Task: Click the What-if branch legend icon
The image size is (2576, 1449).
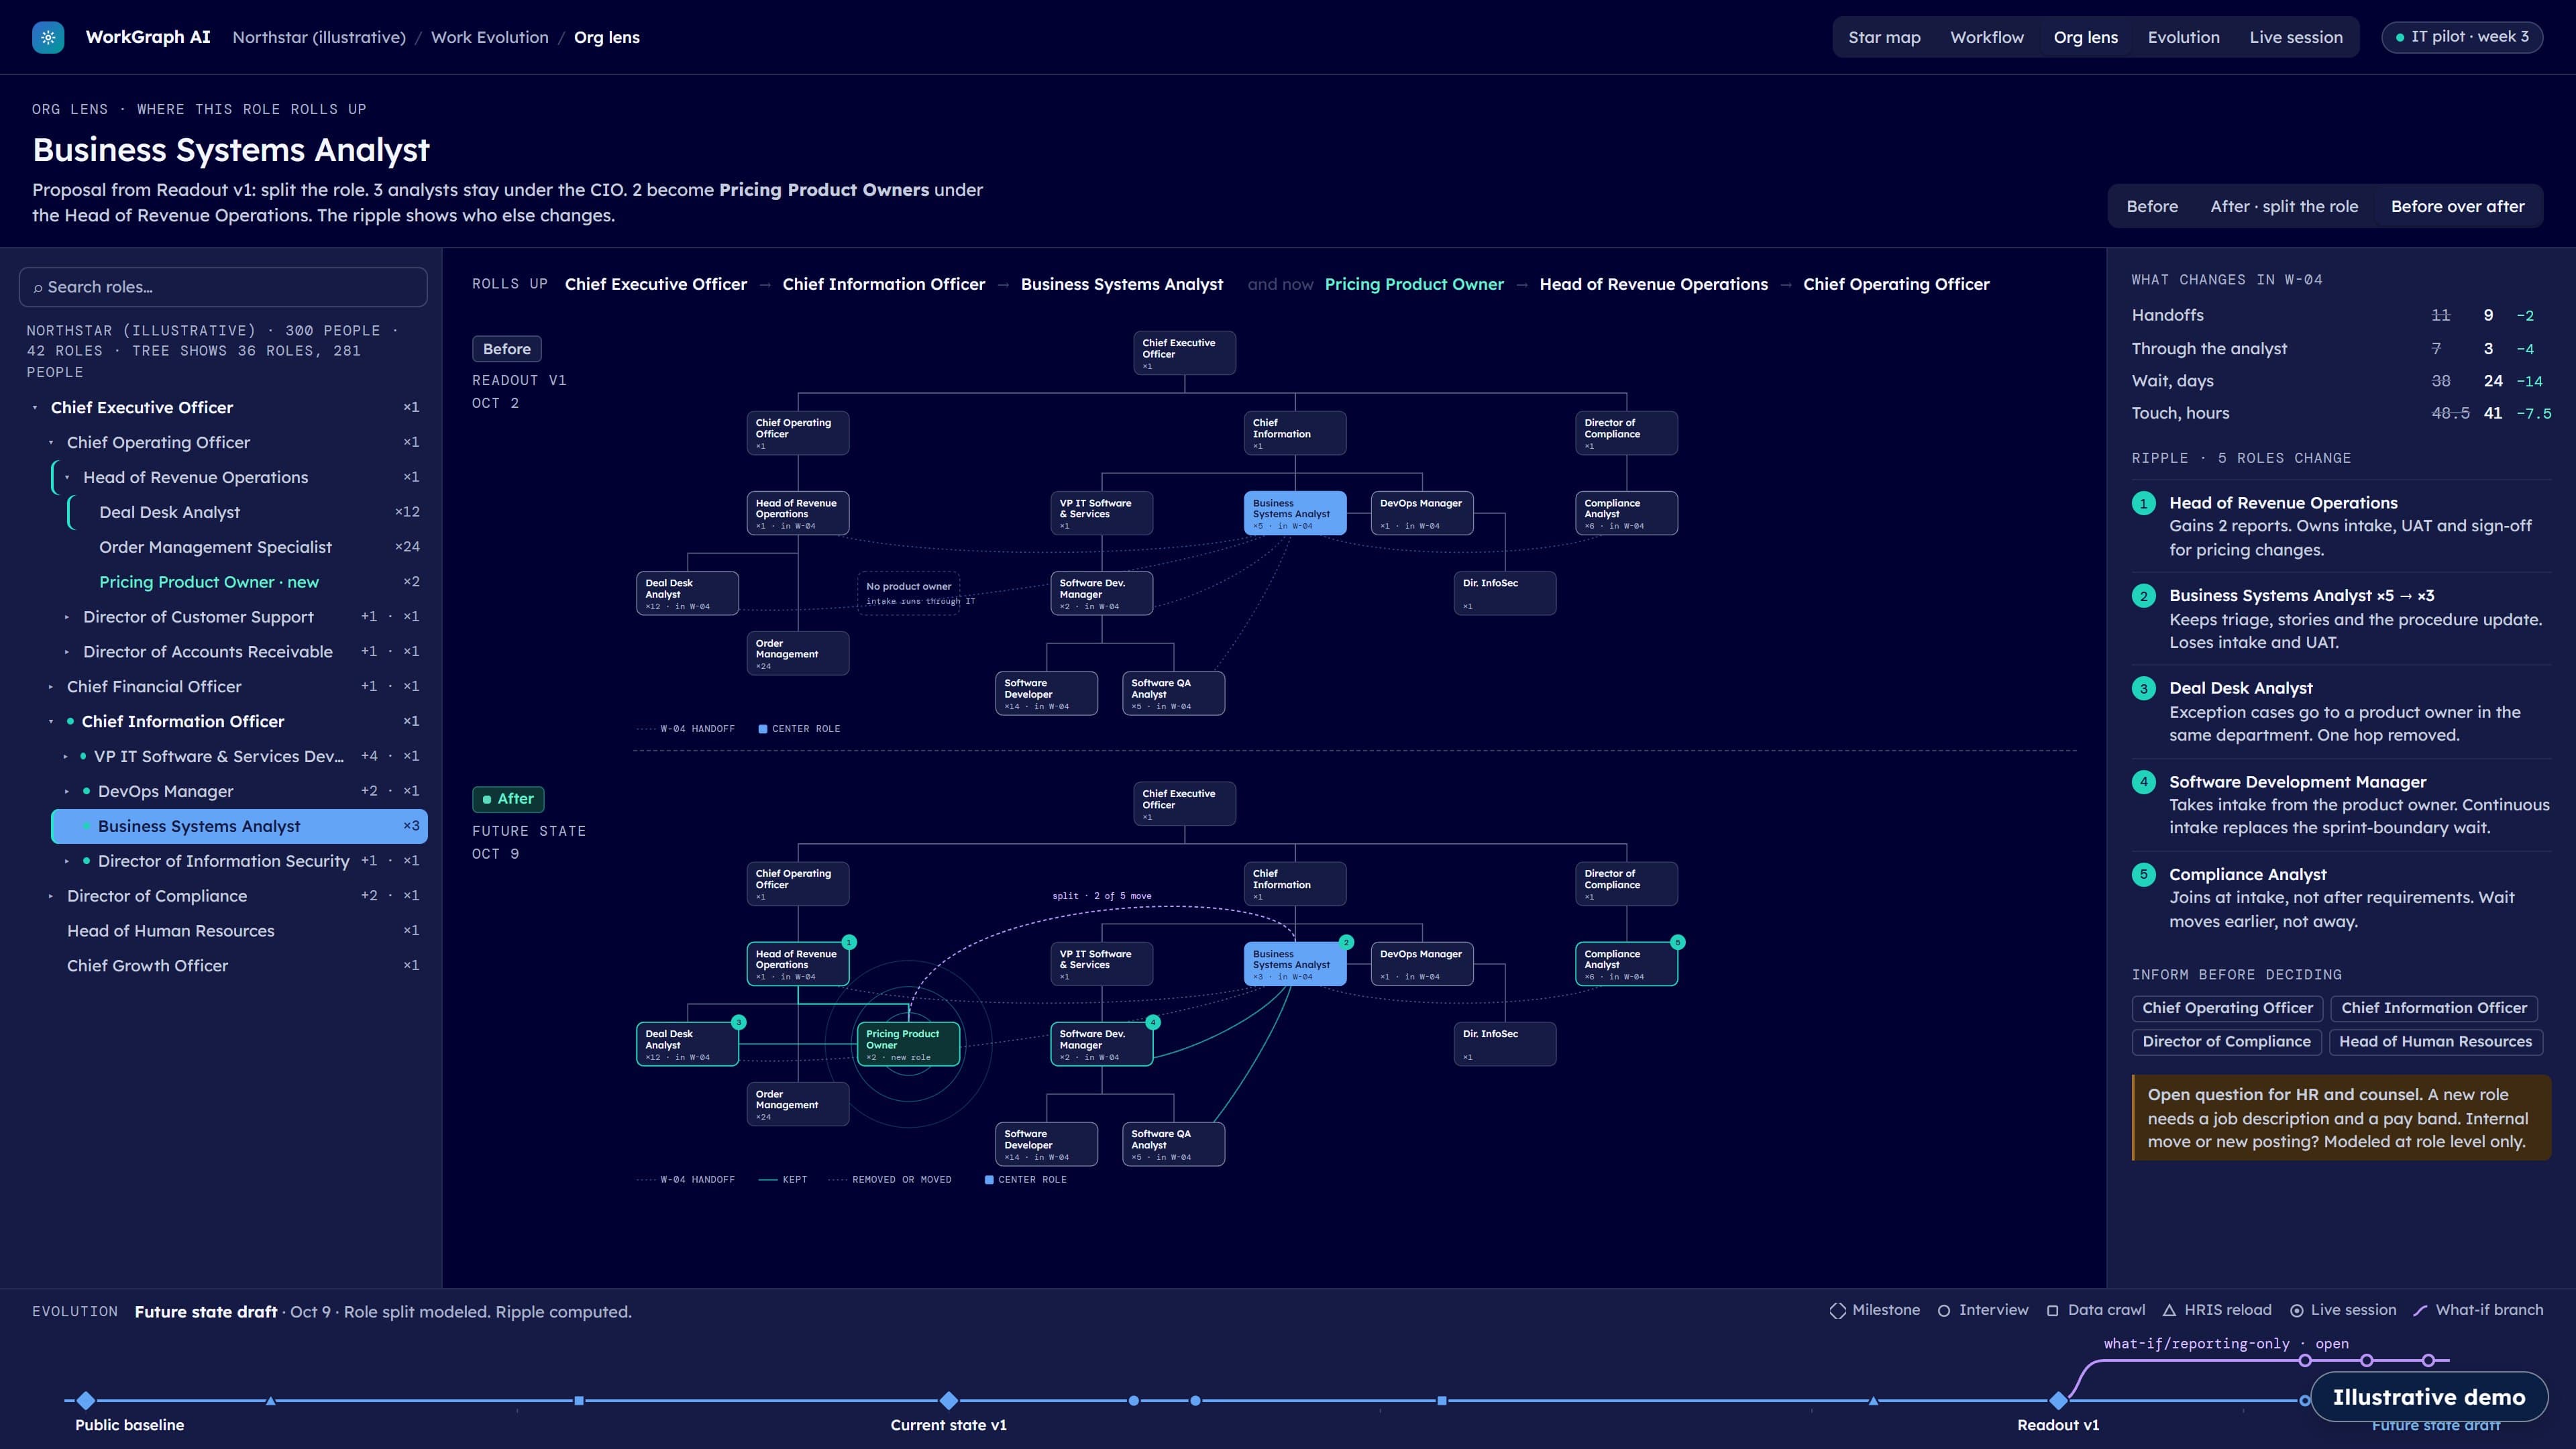Action: [2420, 1311]
